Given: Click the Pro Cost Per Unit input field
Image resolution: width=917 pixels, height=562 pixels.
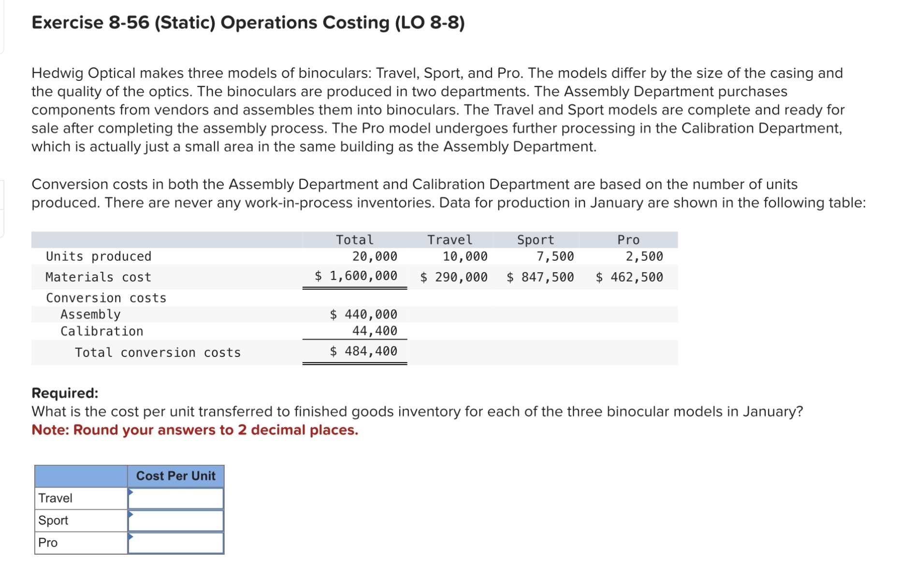Looking at the screenshot, I should tap(175, 542).
